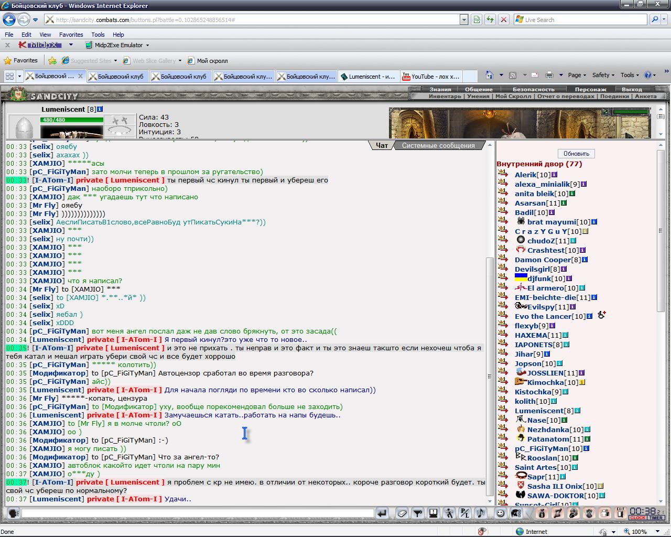Click the Персонаж navigation button
The width and height of the screenshot is (671, 537).
point(590,89)
